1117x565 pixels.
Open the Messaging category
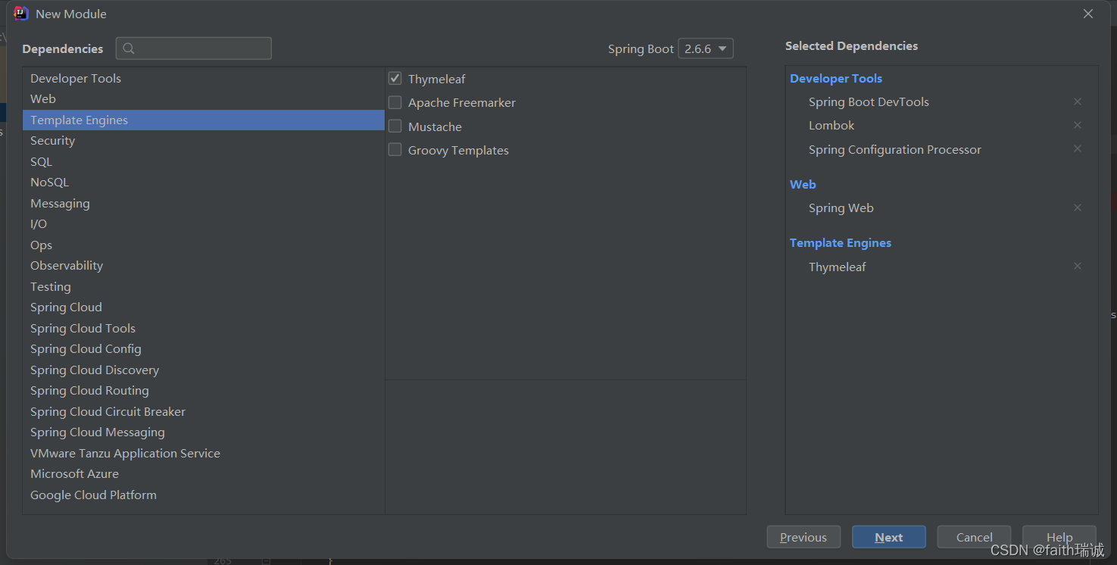point(204,204)
